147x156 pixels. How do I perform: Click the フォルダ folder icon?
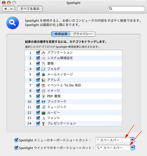click(x=43, y=69)
